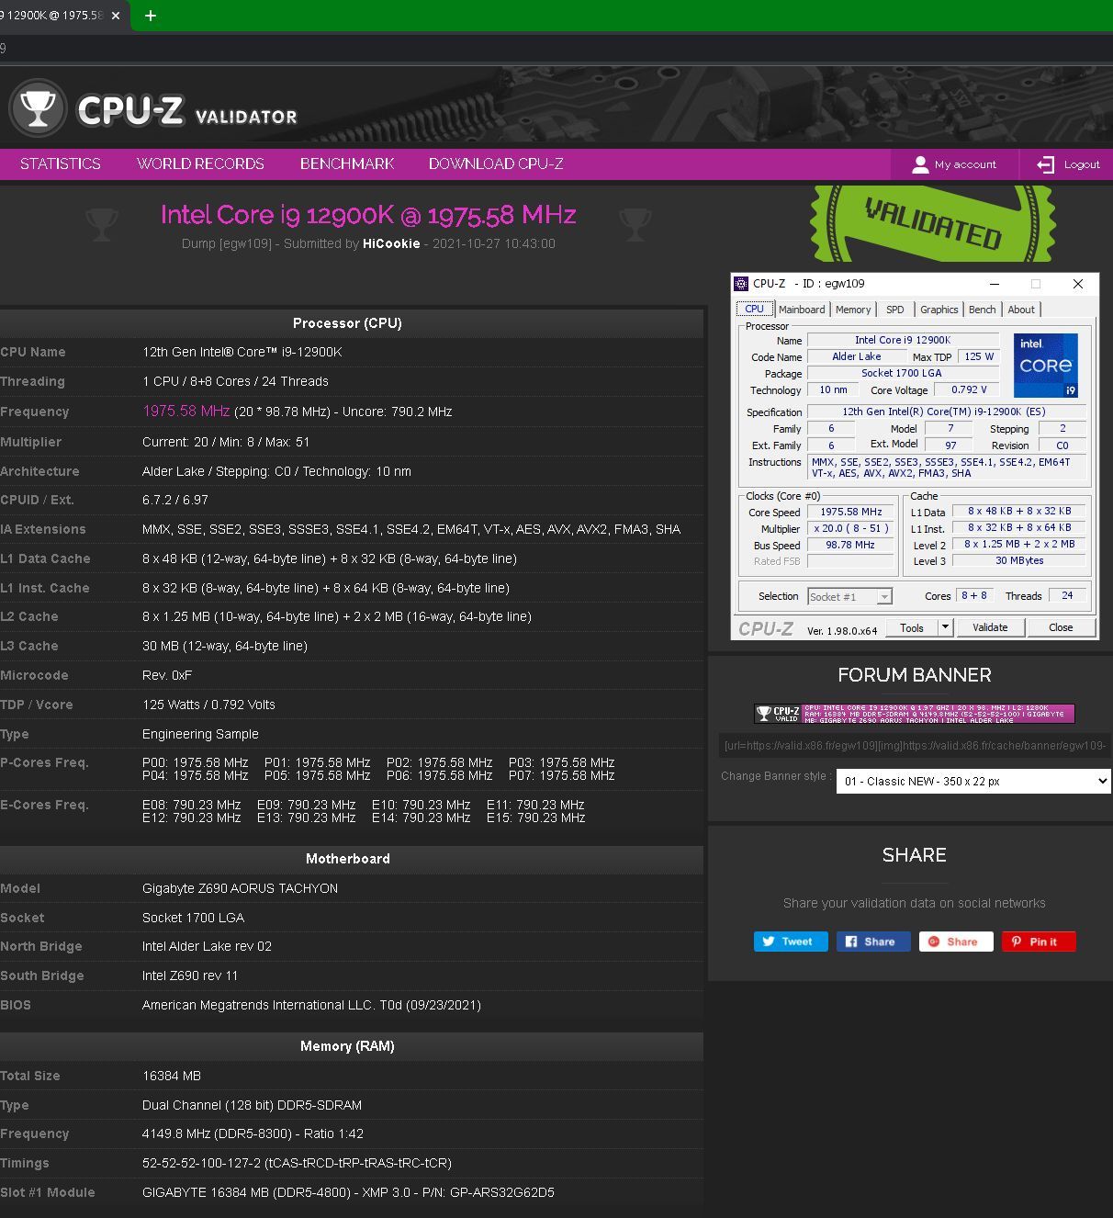1113x1218 pixels.
Task: Open the Bench tab
Action: (982, 310)
